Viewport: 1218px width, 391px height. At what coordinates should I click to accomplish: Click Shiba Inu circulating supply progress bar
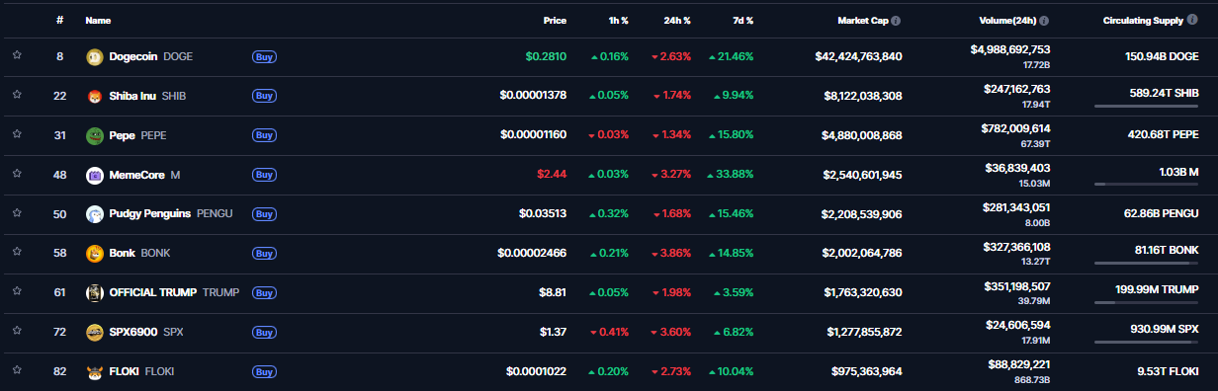pos(1147,106)
